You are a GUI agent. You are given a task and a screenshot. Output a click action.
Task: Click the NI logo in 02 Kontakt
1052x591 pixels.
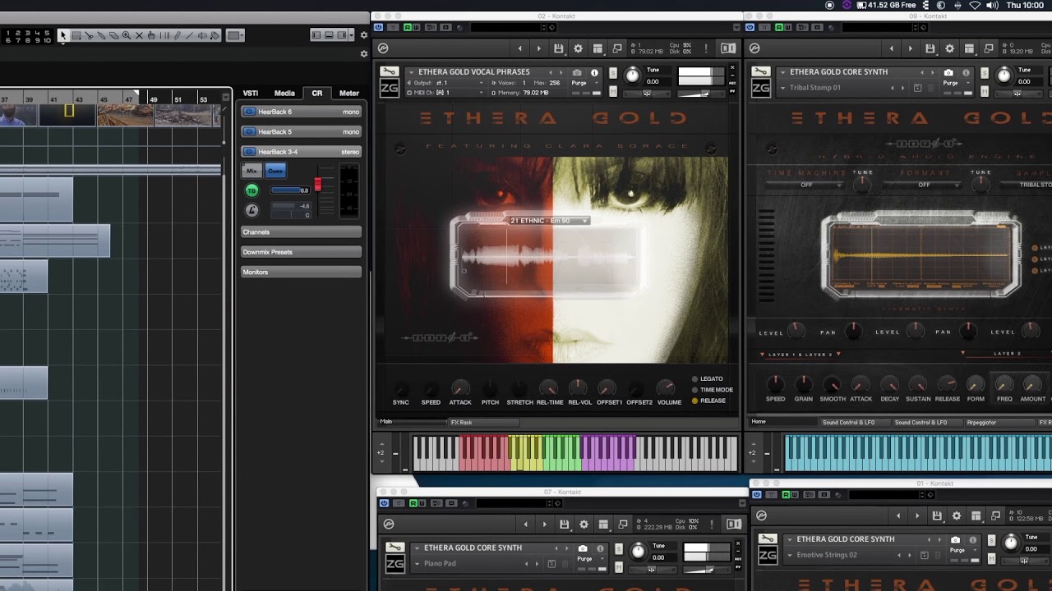[x=728, y=48]
